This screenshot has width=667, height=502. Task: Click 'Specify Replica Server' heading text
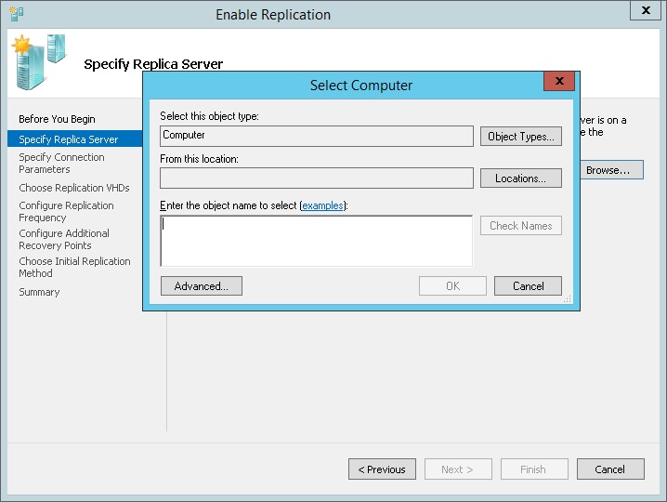pyautogui.click(x=153, y=64)
